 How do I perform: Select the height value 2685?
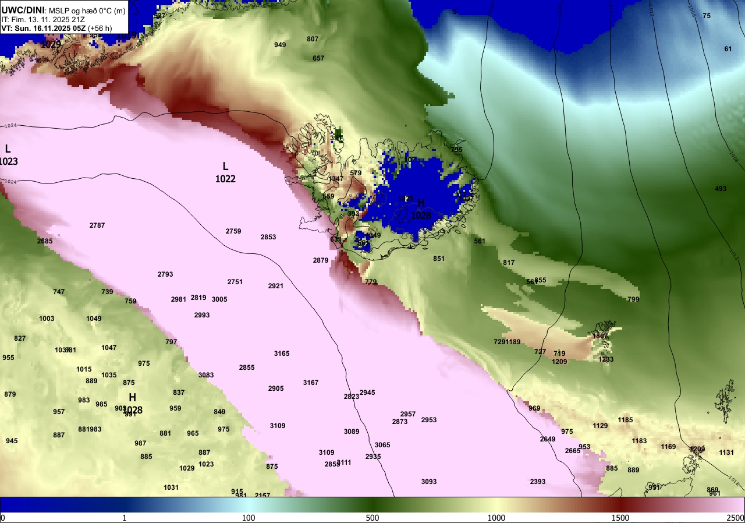click(x=45, y=241)
